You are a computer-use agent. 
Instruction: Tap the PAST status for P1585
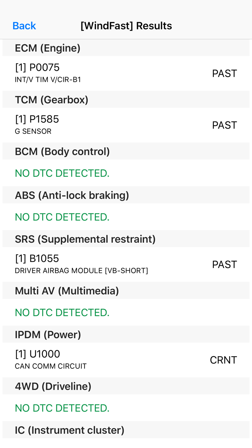[224, 125]
